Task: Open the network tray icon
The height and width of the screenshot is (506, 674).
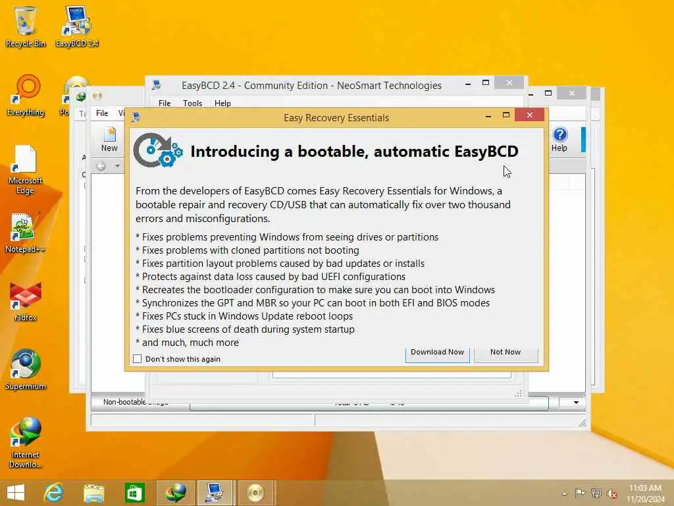Action: click(596, 493)
